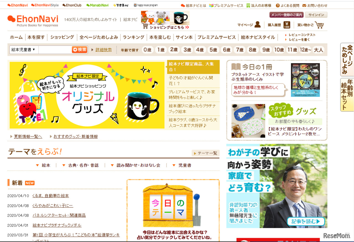Viewport: 354px width, 242px height.
Task: Open お問い合わせ contact link
Action: tap(315, 6)
